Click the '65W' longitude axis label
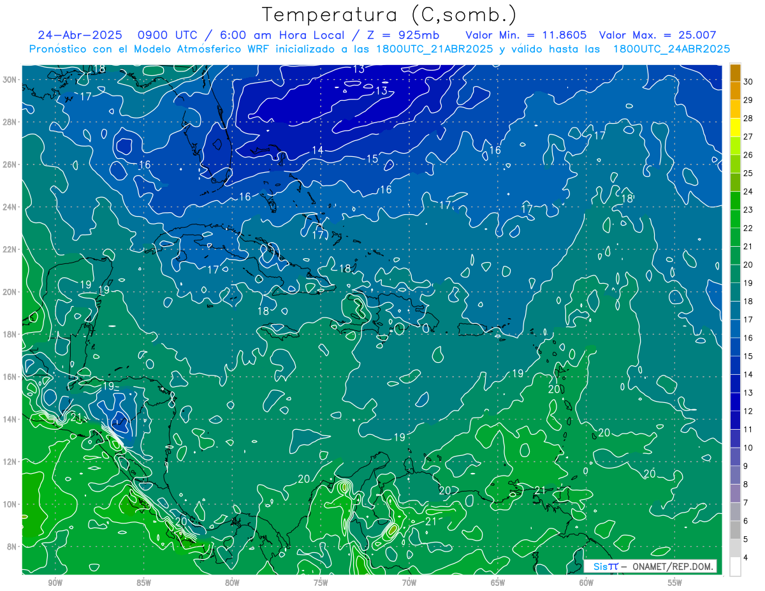Screen dimensions: 765x591 coord(498,583)
